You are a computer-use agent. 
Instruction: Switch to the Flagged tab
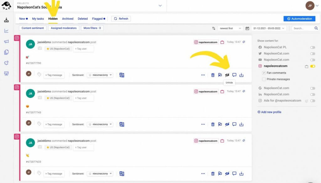point(99,19)
